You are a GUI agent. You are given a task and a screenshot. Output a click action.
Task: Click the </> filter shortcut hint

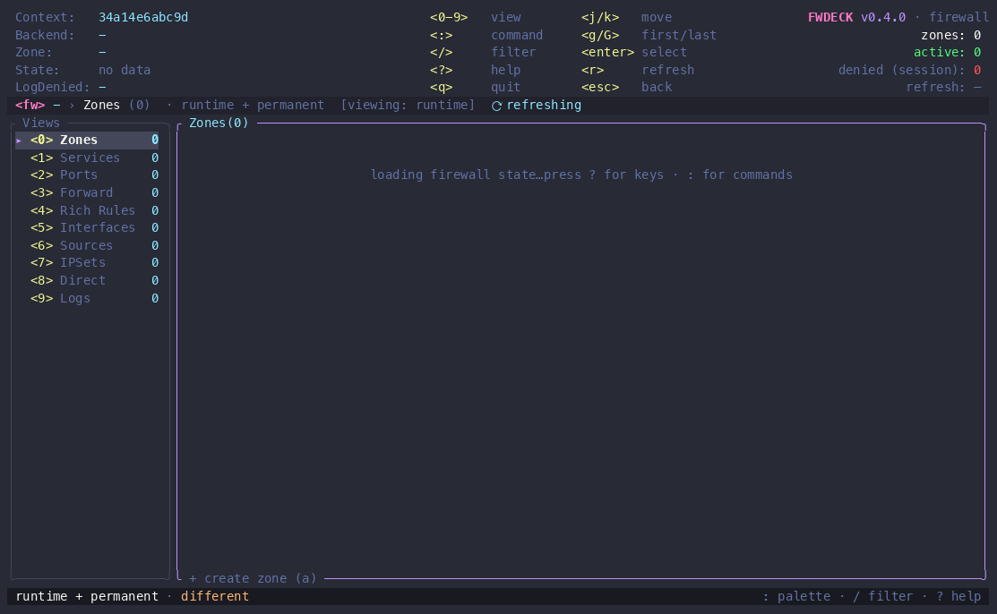click(483, 52)
